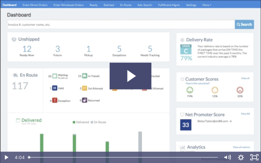This screenshot has height=163, width=261.
Task: Open View all metrics link in Analytics
Action: (241, 147)
